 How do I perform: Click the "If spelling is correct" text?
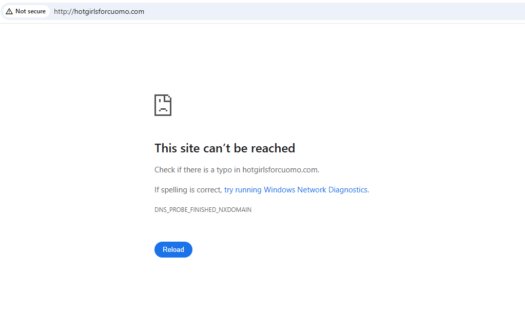click(188, 190)
